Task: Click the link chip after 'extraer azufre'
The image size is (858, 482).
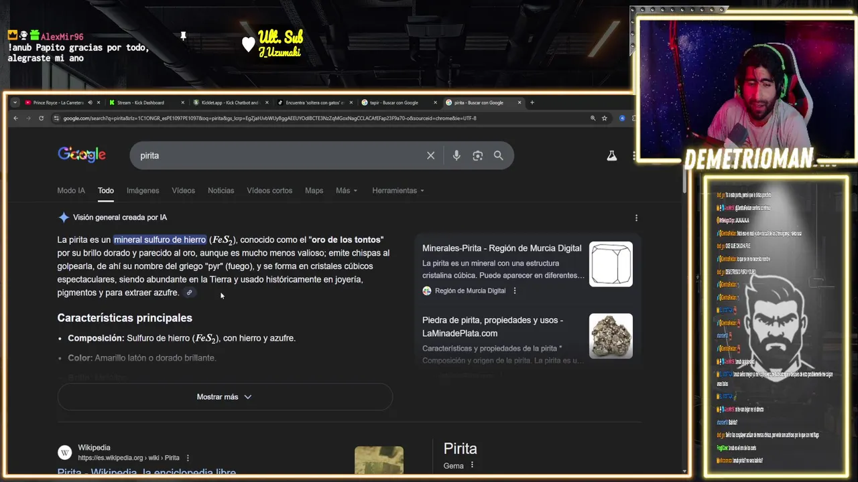Action: (190, 293)
